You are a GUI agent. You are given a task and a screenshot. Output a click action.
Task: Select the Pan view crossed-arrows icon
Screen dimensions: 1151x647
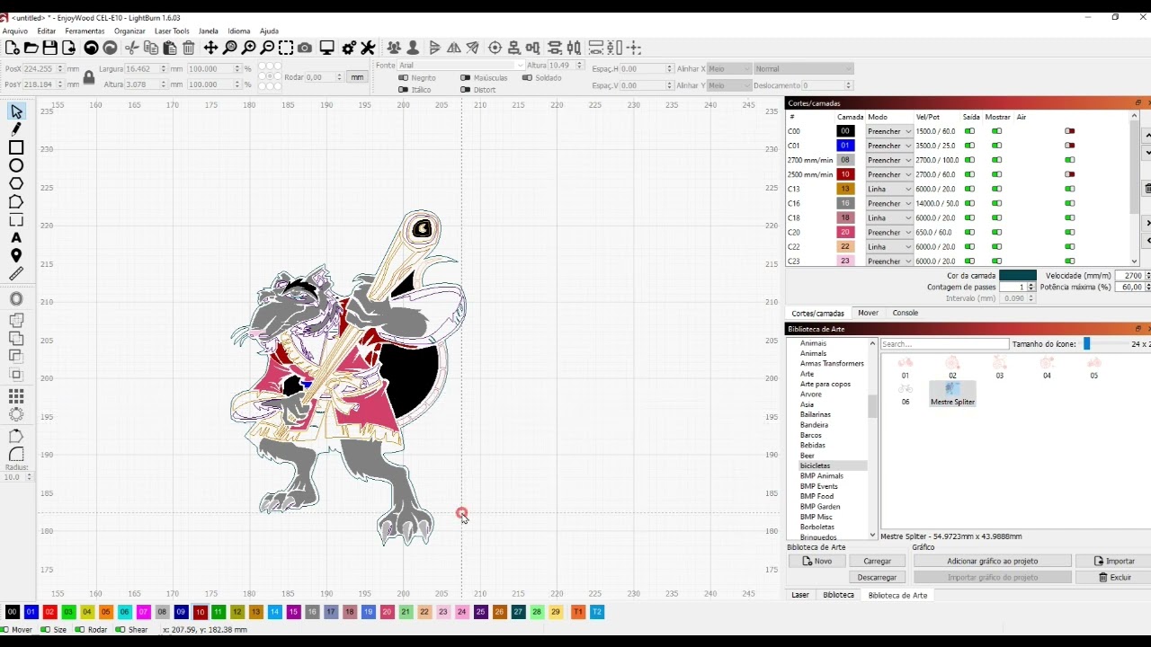(x=210, y=48)
